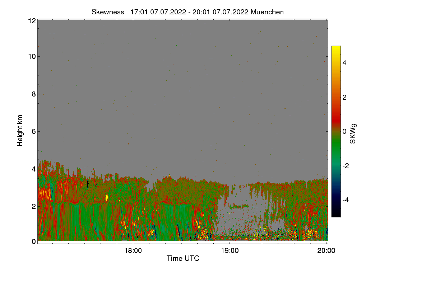Click the SKWg colorbar gradient
431x287 pixels.
pyautogui.click(x=336, y=131)
